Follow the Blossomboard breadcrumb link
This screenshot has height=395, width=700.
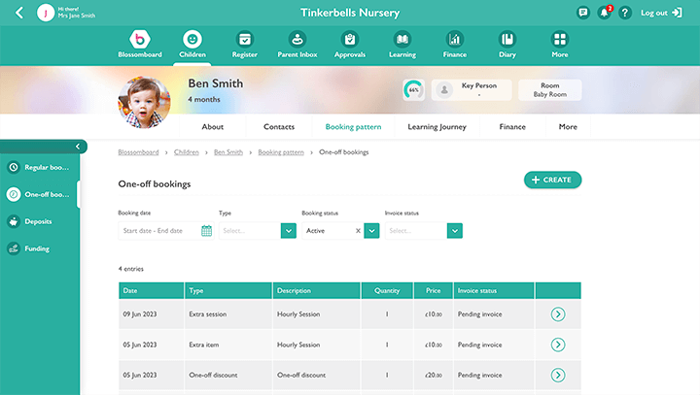click(138, 152)
